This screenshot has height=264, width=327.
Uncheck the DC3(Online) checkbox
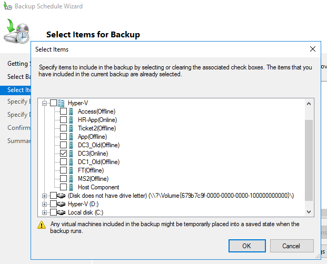[x=63, y=154]
